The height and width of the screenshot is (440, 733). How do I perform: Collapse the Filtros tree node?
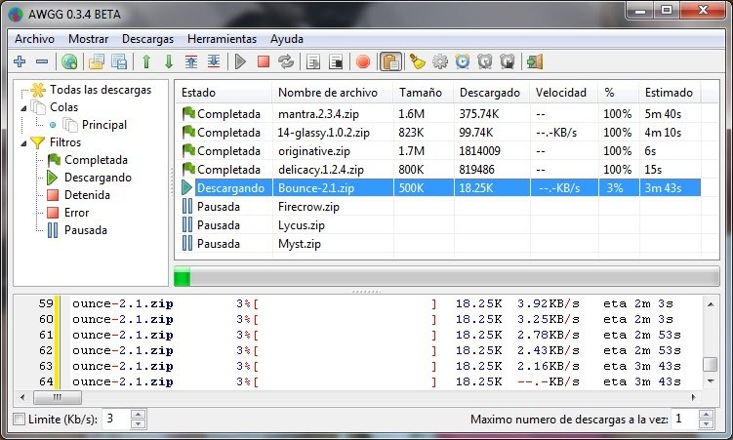coord(23,143)
